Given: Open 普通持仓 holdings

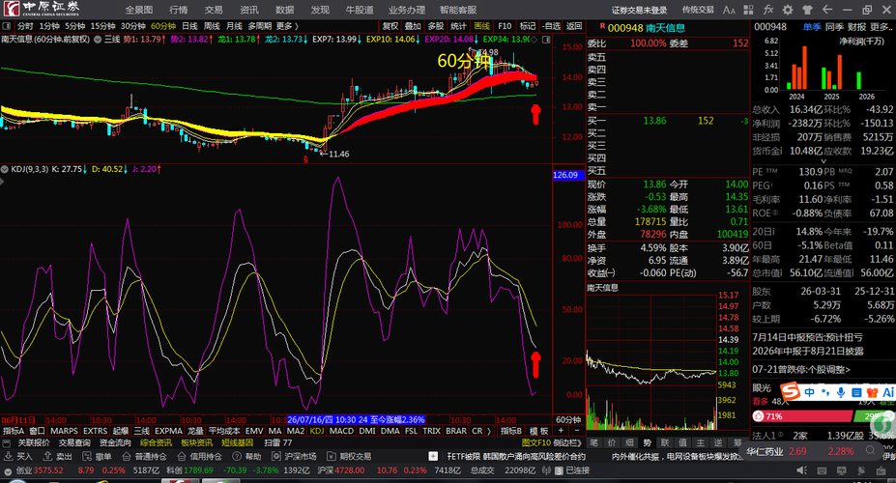Looking at the screenshot, I should point(145,456).
